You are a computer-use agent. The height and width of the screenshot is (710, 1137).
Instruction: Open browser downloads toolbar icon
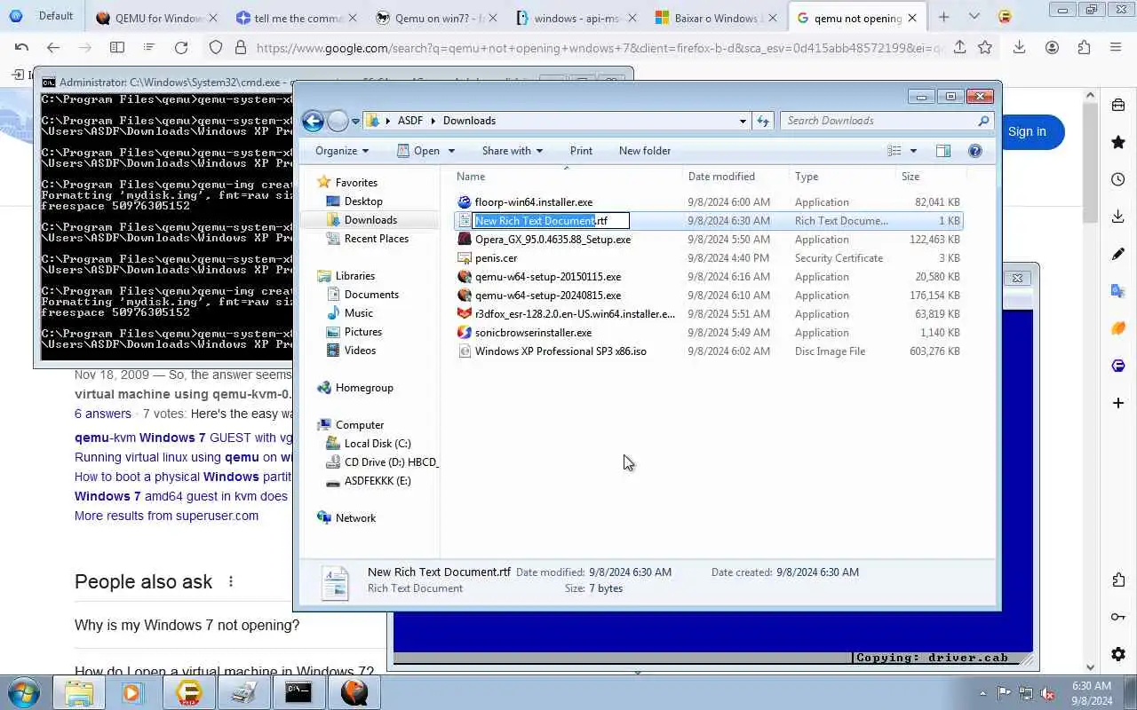point(1019,48)
